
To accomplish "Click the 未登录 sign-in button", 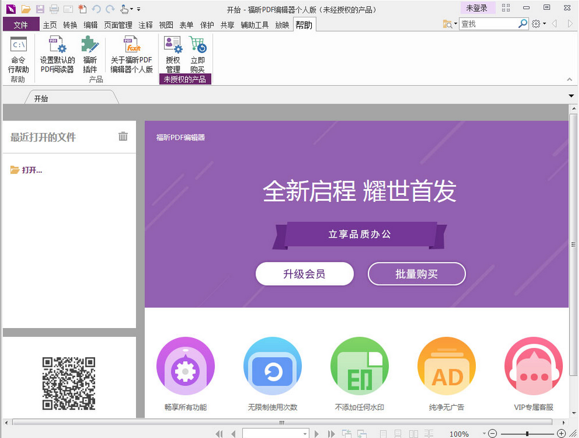I will pyautogui.click(x=476, y=8).
